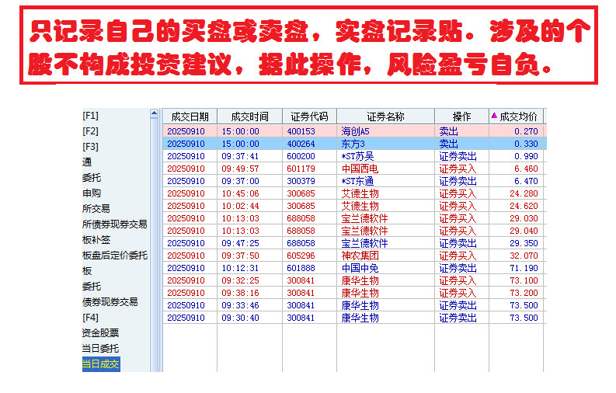Screen dimensions: 616x393
Task: Sort by 成交日期 column header
Action: point(190,117)
